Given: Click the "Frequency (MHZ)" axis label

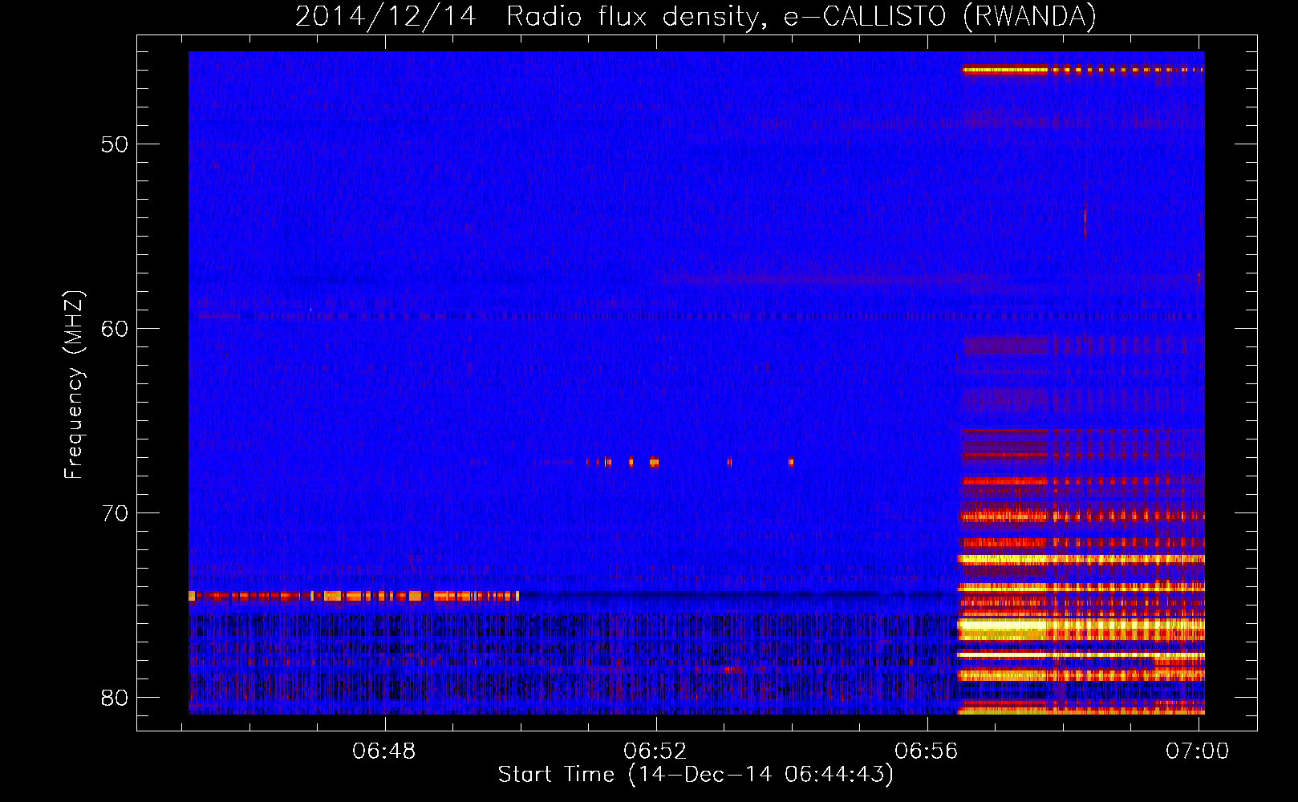Looking at the screenshot, I should (x=74, y=384).
